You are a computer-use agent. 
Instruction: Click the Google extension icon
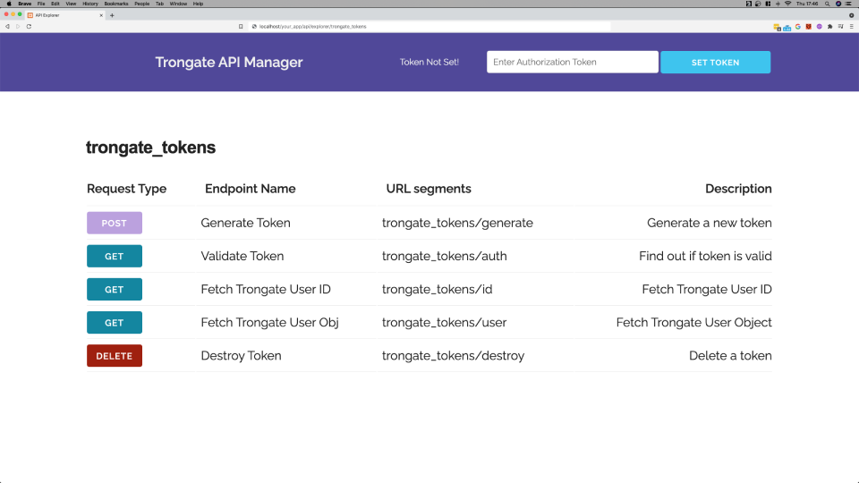pos(797,26)
